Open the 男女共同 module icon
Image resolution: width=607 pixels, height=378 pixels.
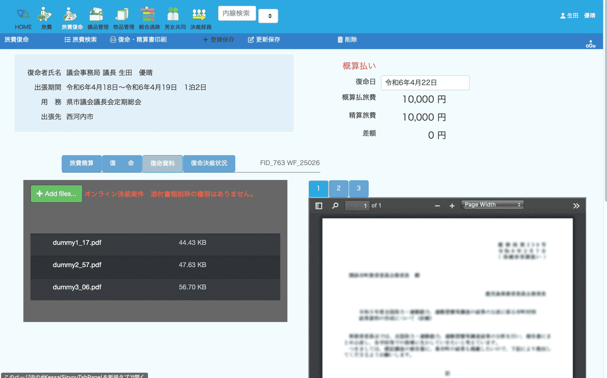pos(175,18)
